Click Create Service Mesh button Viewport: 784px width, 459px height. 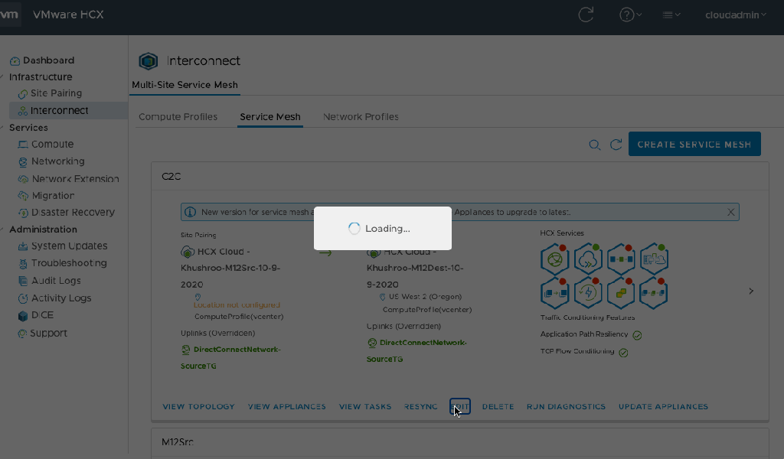pyautogui.click(x=694, y=144)
